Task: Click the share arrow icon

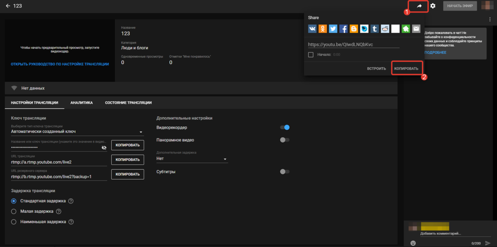Action: point(419,6)
